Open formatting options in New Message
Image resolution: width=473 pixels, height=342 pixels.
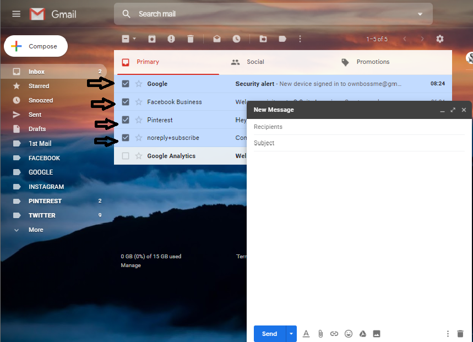pyautogui.click(x=306, y=334)
